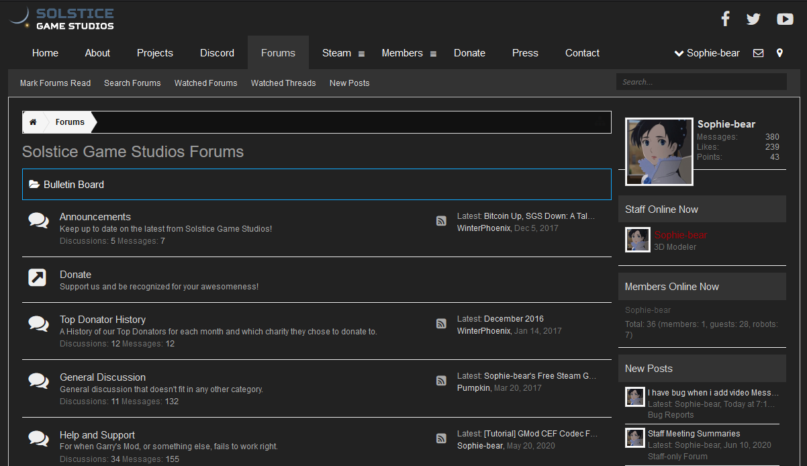This screenshot has width=807, height=466.
Task: Click the Bulletin Board folder icon
Action: coord(34,184)
